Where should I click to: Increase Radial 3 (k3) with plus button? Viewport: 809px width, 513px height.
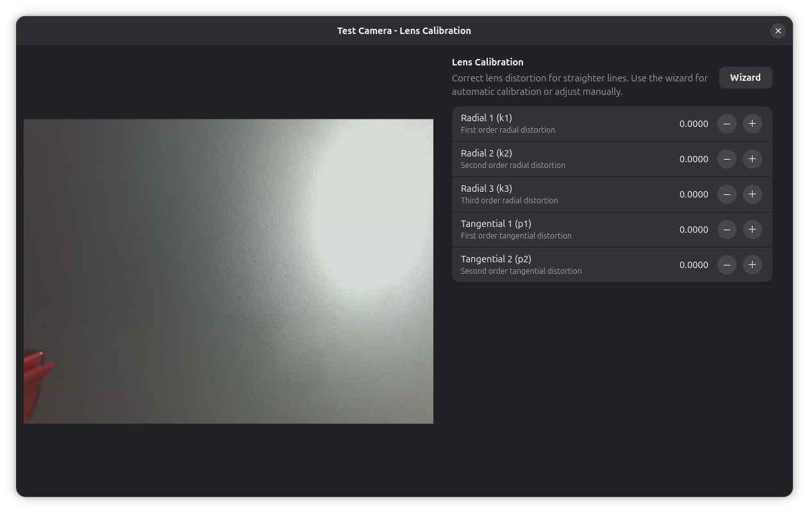(752, 194)
